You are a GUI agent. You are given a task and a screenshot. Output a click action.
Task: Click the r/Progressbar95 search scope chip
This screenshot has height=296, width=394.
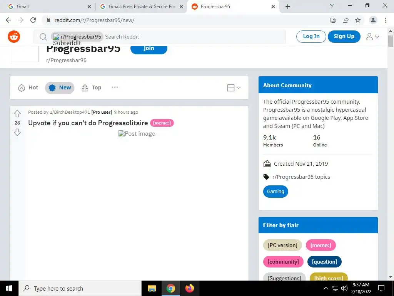click(77, 37)
